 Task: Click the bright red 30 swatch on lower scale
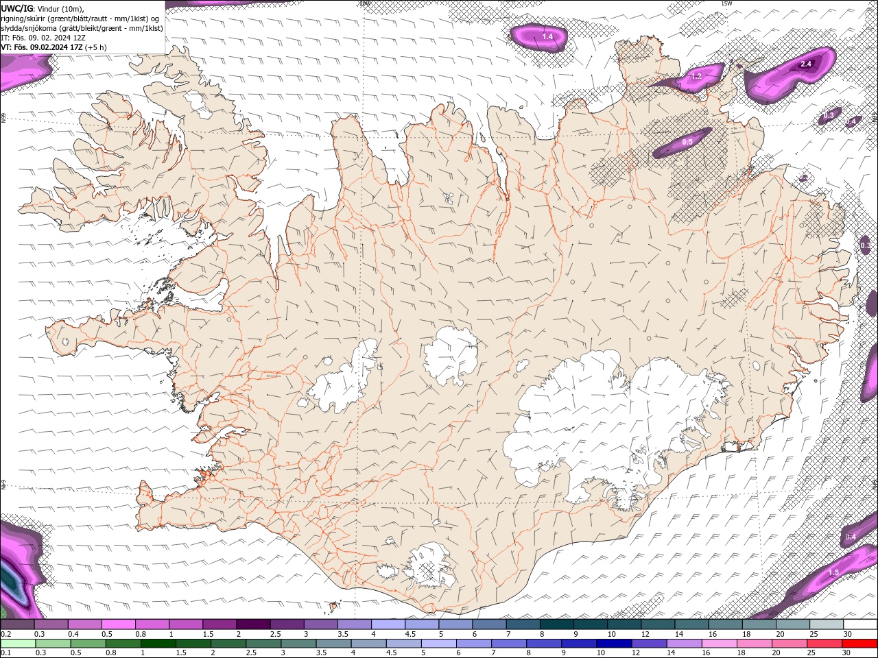click(859, 644)
